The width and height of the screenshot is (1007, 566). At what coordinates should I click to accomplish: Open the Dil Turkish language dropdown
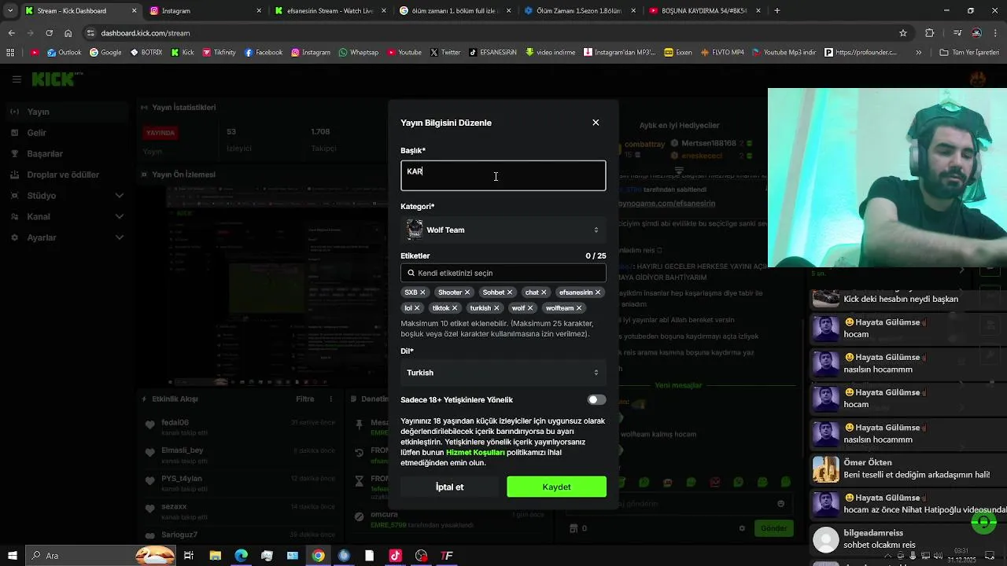point(503,373)
